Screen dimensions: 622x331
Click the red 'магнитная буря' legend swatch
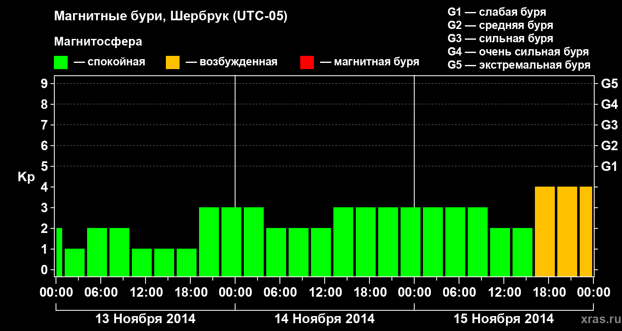[307, 62]
